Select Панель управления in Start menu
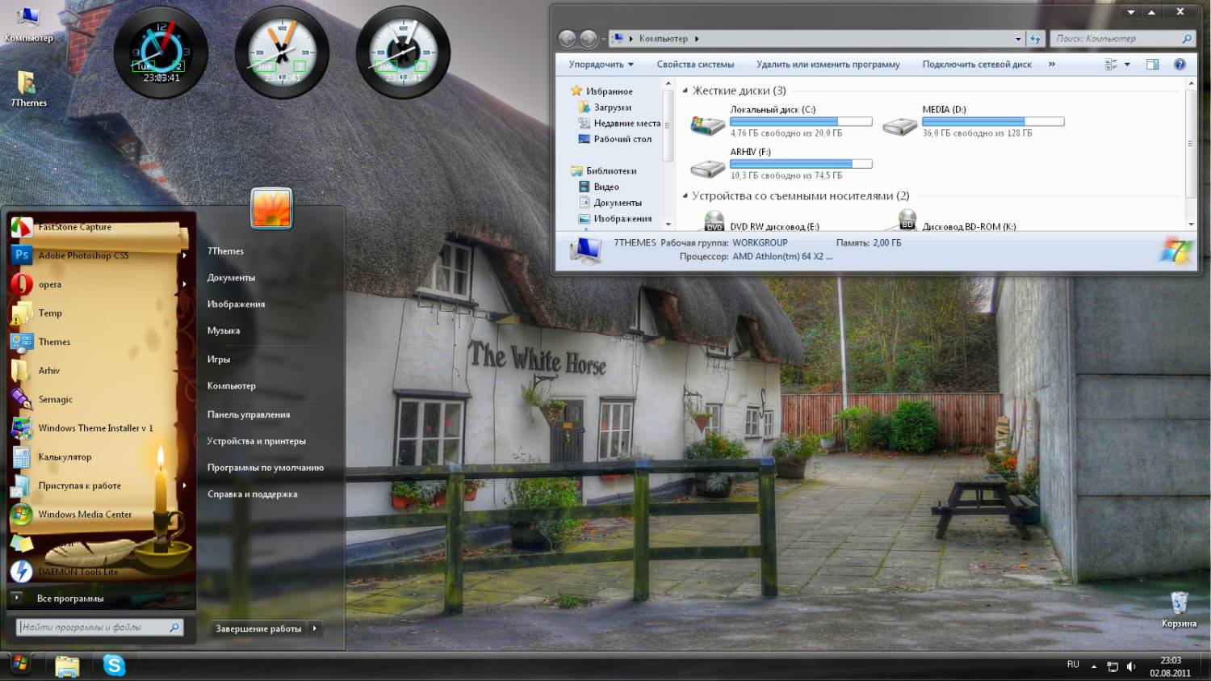 (248, 414)
